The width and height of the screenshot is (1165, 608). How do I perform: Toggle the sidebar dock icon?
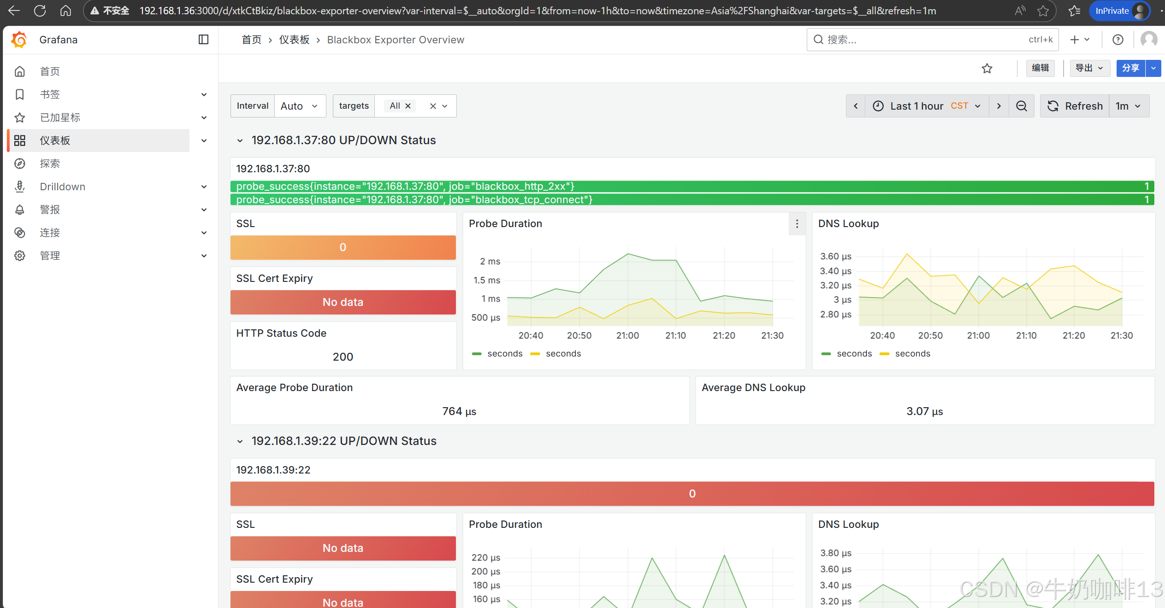(x=203, y=40)
